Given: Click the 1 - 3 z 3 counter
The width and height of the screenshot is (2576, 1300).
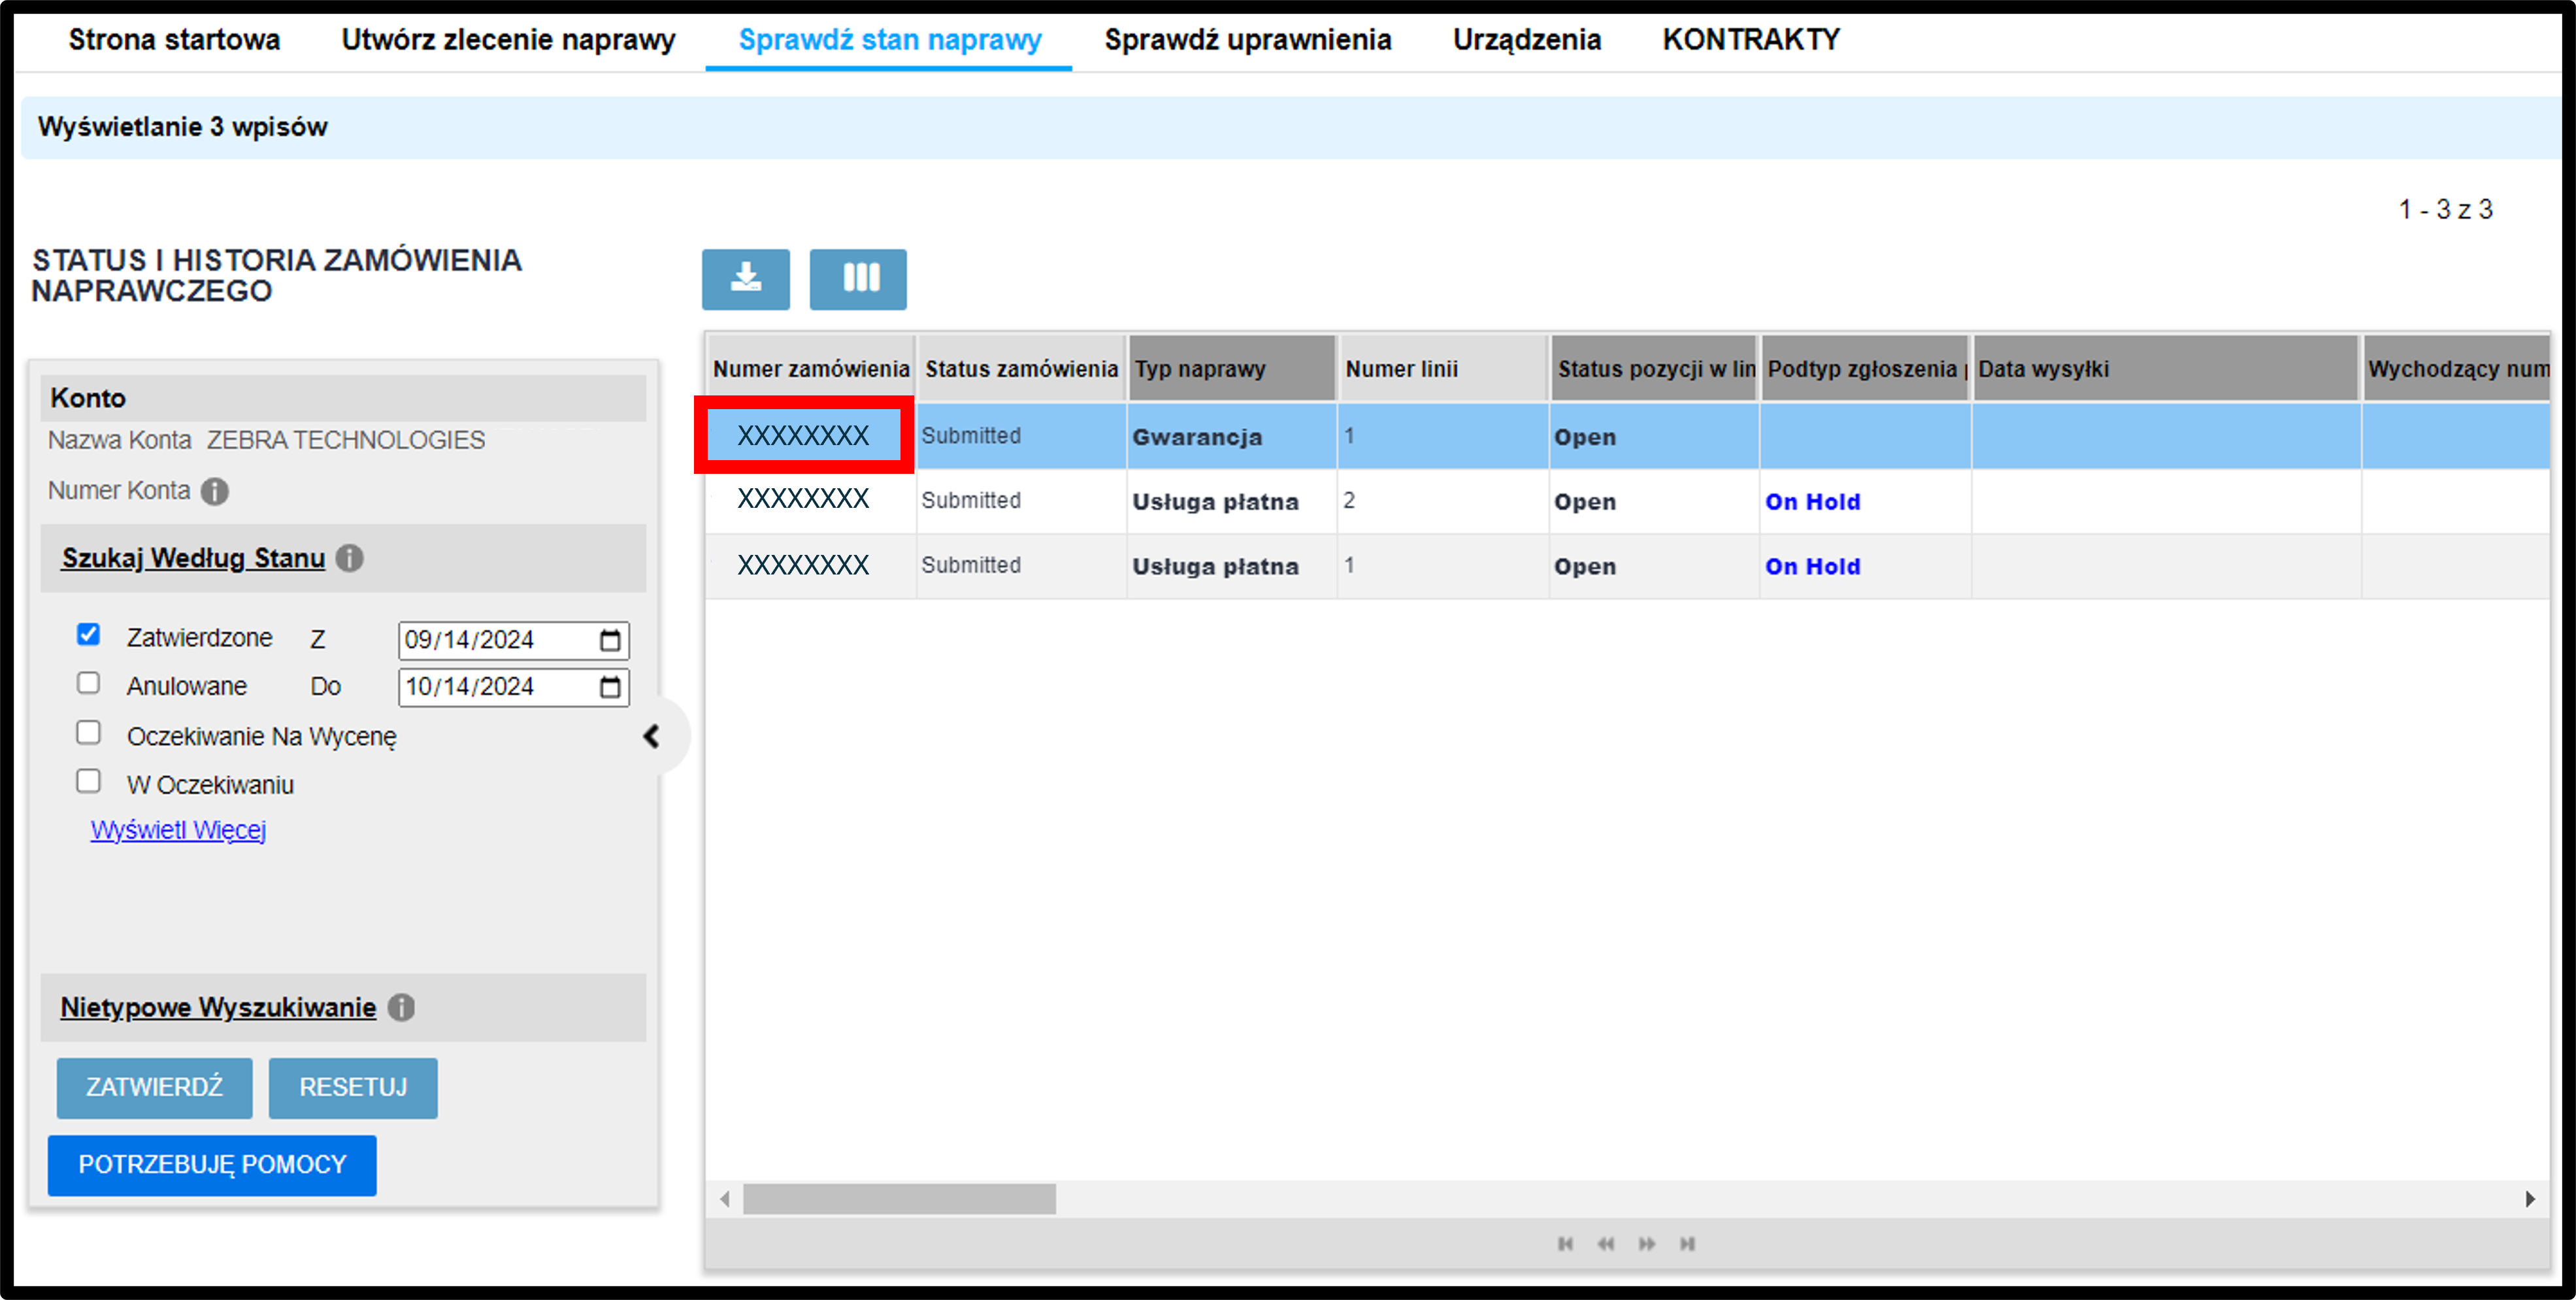Looking at the screenshot, I should point(2446,209).
